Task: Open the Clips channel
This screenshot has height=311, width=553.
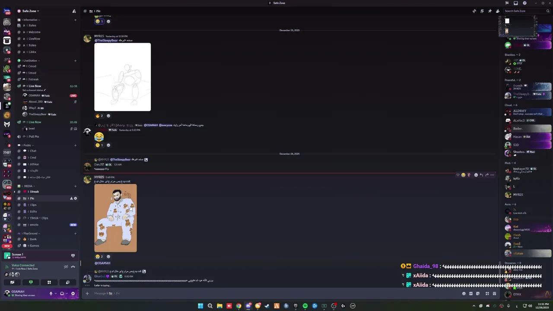Action: pos(47,205)
